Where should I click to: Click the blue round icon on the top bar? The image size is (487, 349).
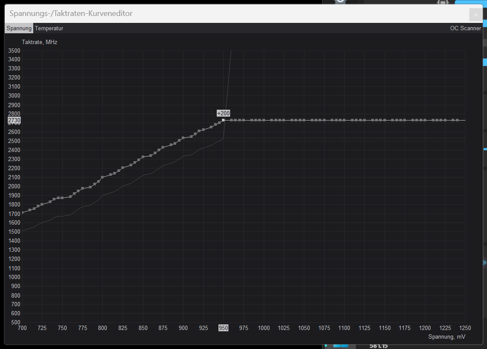click(341, 1)
